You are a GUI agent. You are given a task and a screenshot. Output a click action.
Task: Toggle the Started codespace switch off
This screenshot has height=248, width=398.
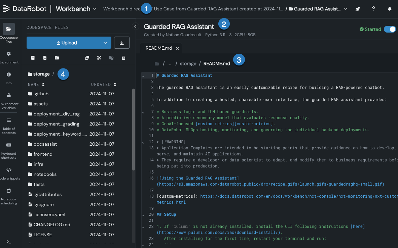(x=390, y=29)
